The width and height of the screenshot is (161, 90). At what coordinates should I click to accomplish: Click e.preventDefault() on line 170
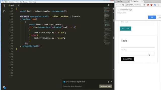coord(31,46)
